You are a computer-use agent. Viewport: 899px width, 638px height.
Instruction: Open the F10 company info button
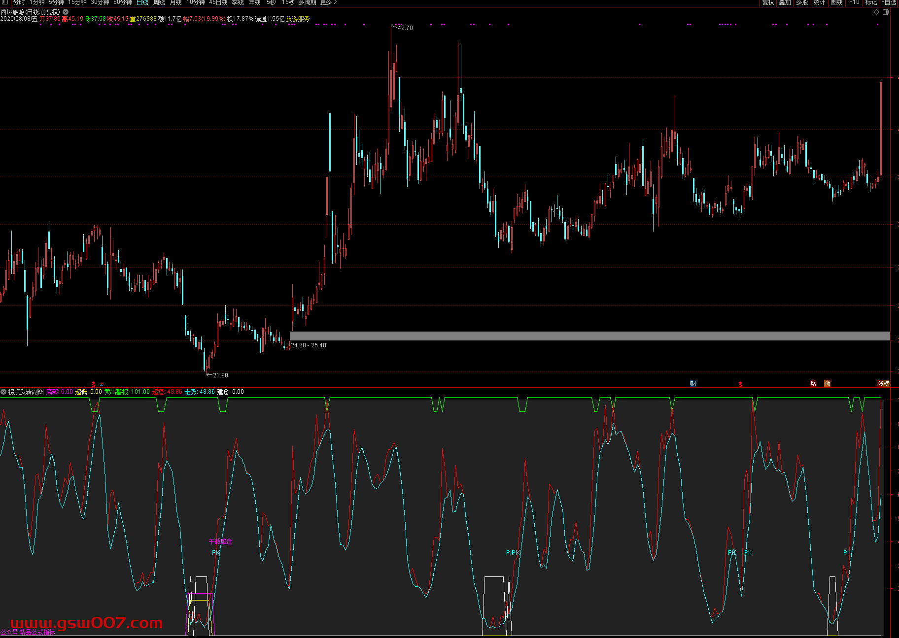pyautogui.click(x=854, y=2)
